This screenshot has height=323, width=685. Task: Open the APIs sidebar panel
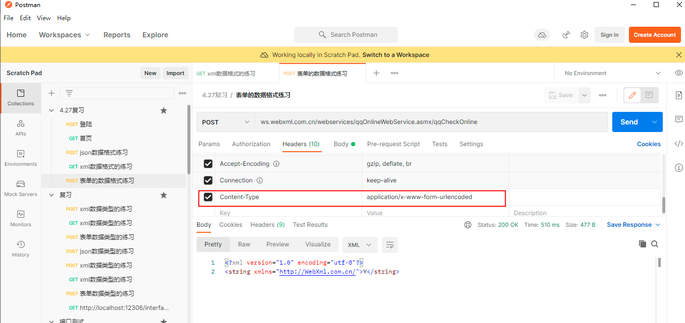pyautogui.click(x=21, y=128)
